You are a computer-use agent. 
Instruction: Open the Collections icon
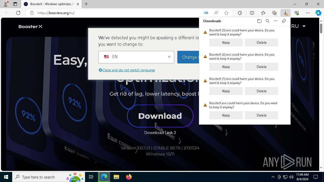click(x=274, y=13)
